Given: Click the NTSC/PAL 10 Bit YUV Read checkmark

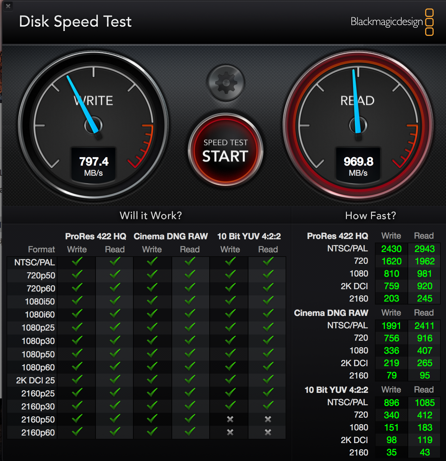Looking at the screenshot, I should 268,261.
